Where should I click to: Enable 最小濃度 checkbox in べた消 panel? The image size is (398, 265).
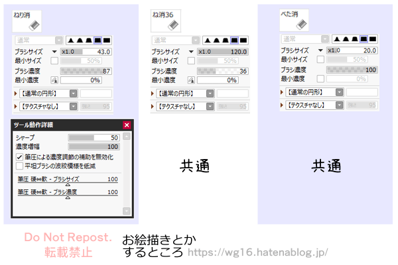click(x=320, y=79)
